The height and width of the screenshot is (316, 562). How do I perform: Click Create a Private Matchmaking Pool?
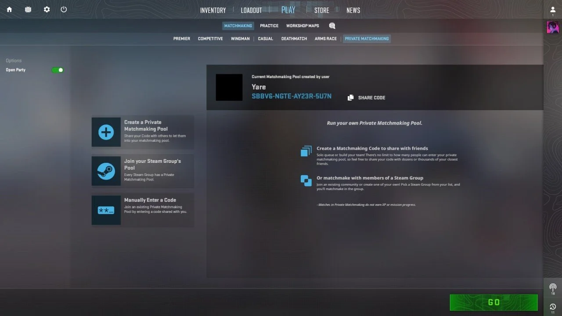[143, 132]
